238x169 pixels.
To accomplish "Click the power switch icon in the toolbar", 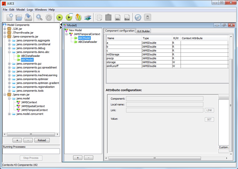I will (148, 17).
